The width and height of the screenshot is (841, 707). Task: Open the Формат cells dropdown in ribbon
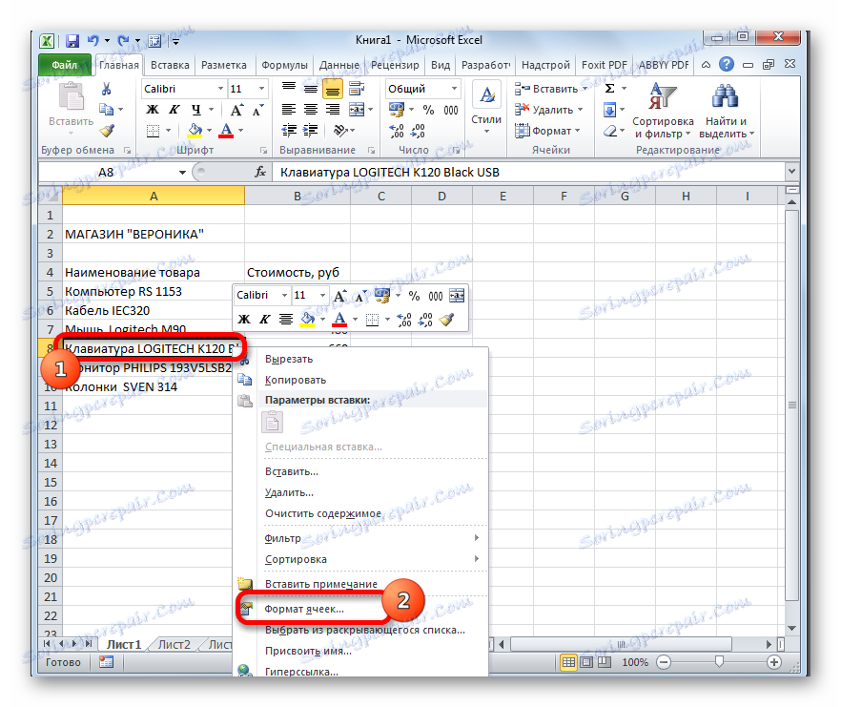click(x=547, y=131)
